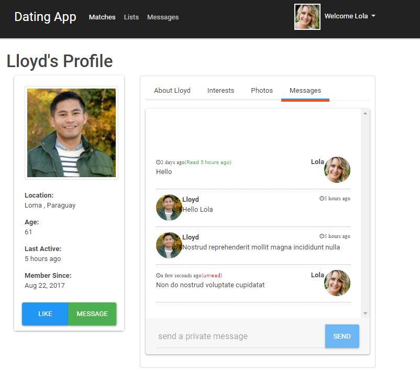The height and width of the screenshot is (380, 420).
Task: Click the clock icon beside 2 days ago
Action: (158, 162)
